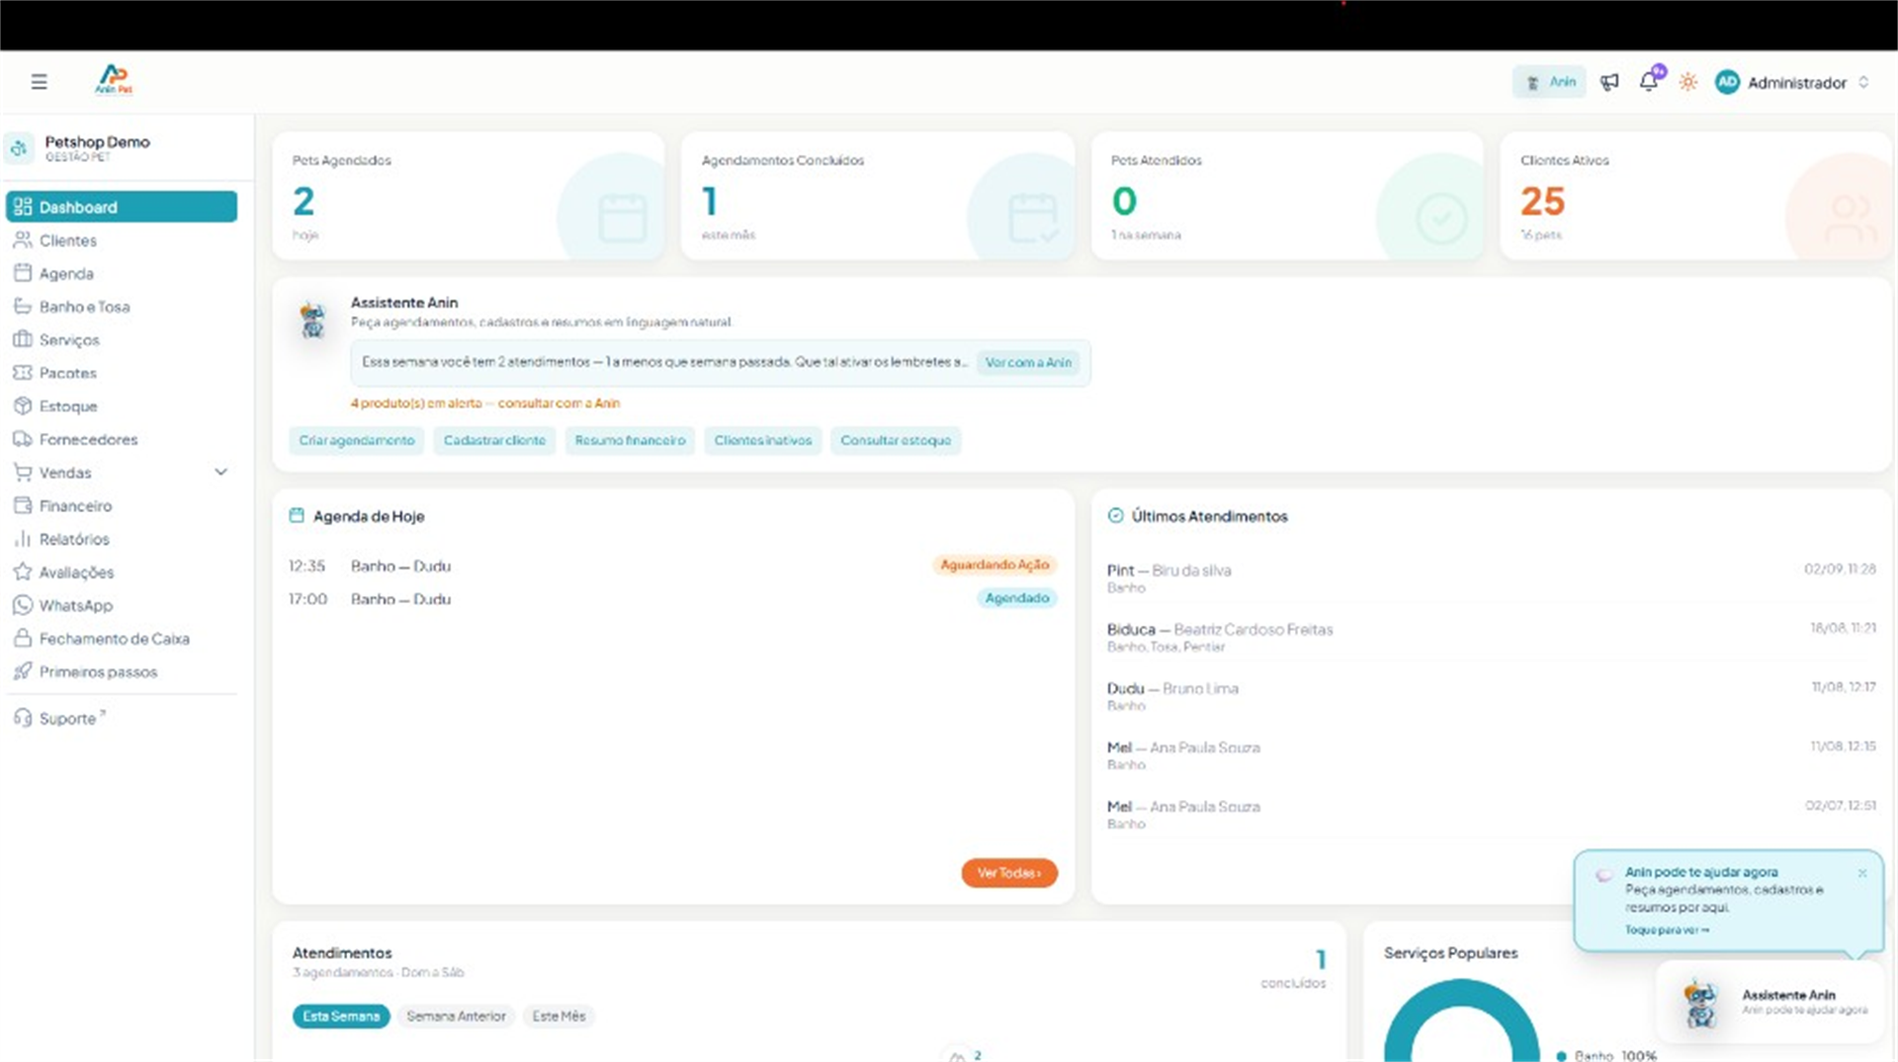Image resolution: width=1898 pixels, height=1062 pixels.
Task: Click Cadastrar cliente chip
Action: [494, 441]
